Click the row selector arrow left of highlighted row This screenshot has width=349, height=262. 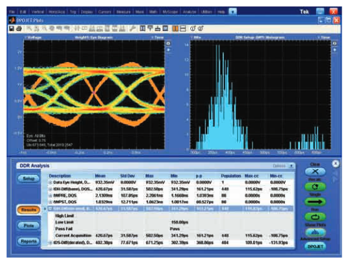pyautogui.click(x=45, y=209)
